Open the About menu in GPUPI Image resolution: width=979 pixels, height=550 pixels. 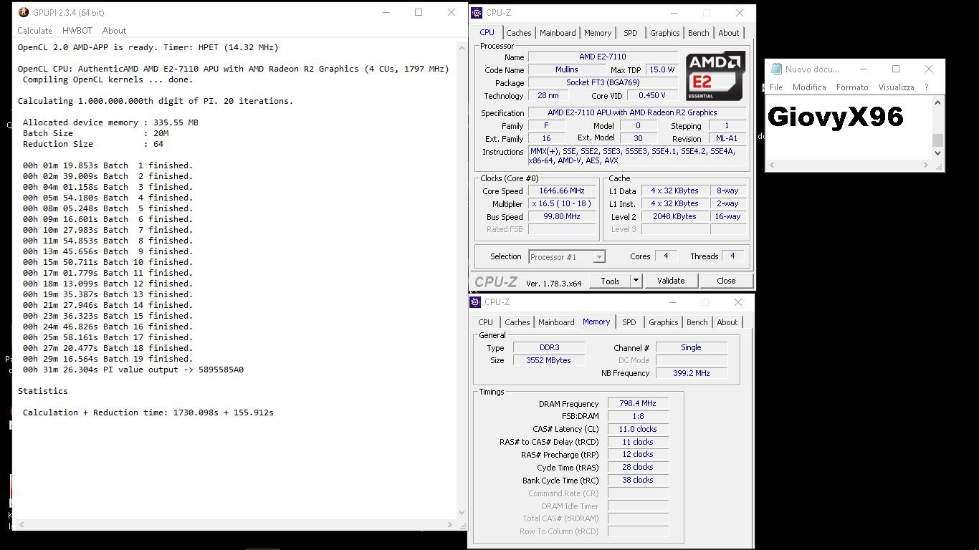(x=114, y=31)
